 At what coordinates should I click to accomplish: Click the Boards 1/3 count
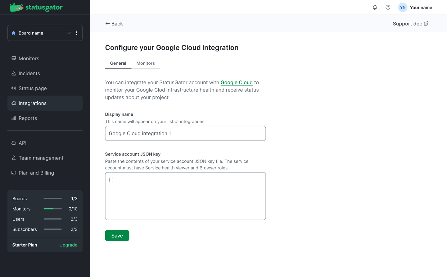click(74, 199)
